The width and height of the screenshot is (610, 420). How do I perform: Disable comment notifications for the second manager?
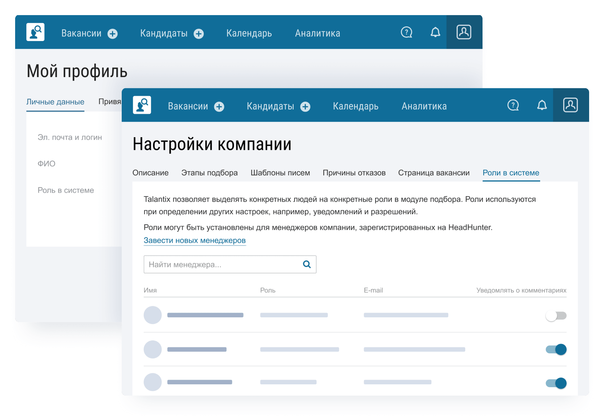(x=556, y=349)
